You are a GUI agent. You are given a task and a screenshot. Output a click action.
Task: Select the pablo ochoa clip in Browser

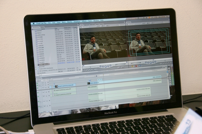40,35
